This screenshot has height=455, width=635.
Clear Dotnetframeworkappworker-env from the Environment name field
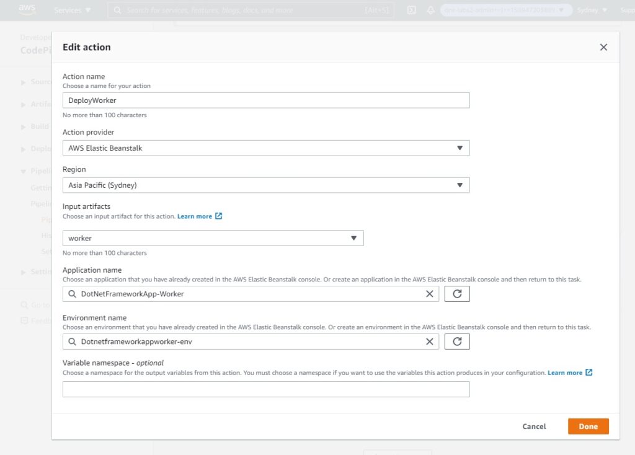coord(430,341)
